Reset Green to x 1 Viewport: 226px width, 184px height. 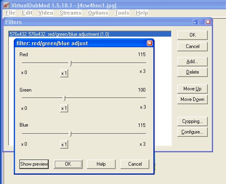tap(64, 108)
